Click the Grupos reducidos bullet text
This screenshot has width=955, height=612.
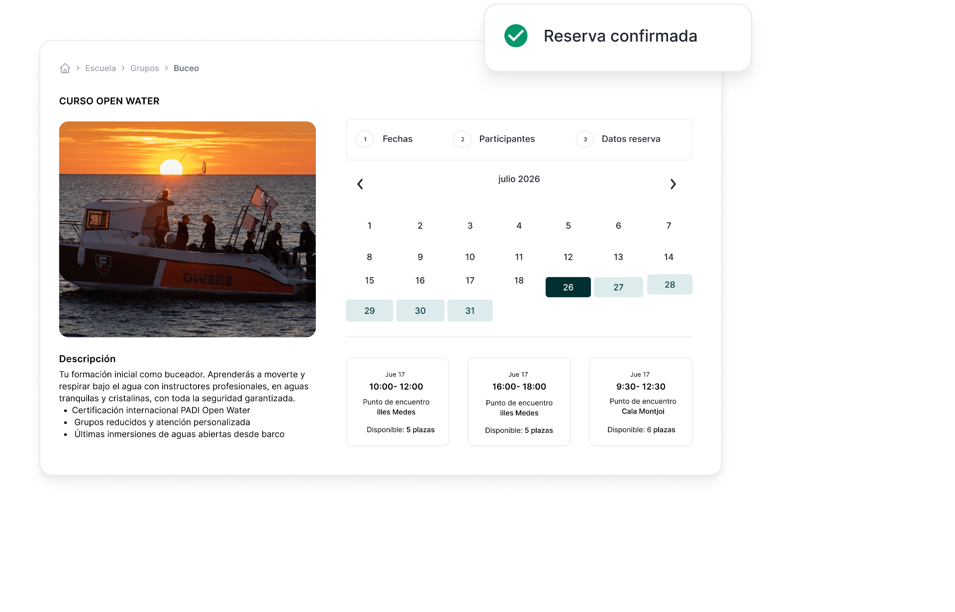tap(162, 422)
